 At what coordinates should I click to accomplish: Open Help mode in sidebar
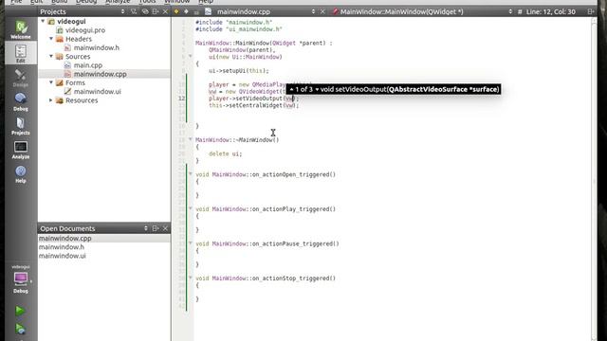[21, 174]
